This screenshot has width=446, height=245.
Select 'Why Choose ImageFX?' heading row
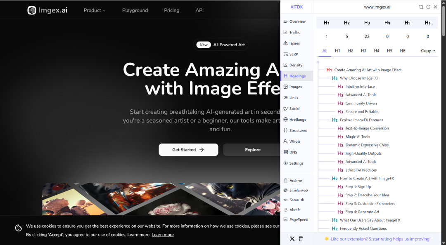pyautogui.click(x=355, y=78)
